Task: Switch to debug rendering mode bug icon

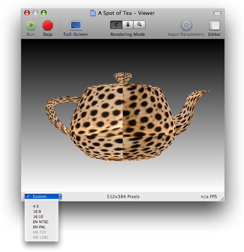Action: (x=128, y=25)
